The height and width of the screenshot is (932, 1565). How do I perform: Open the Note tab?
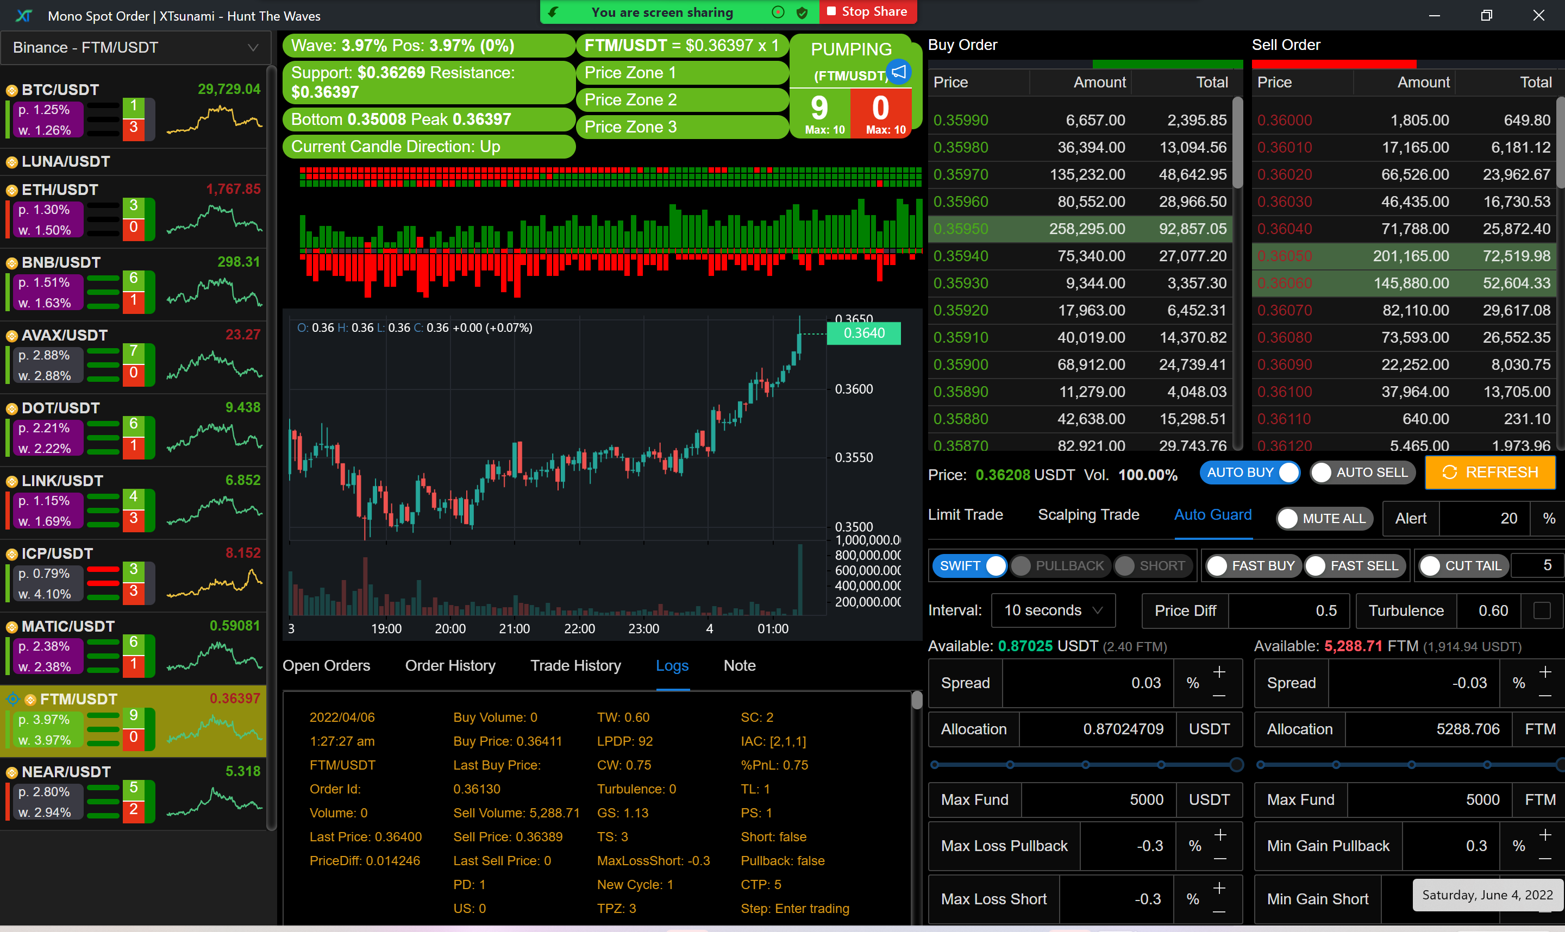pos(740,666)
